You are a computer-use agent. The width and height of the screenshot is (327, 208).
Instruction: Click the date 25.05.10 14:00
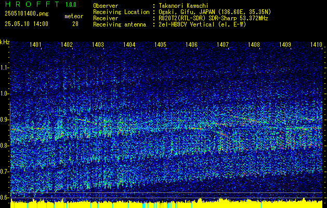click(x=27, y=24)
